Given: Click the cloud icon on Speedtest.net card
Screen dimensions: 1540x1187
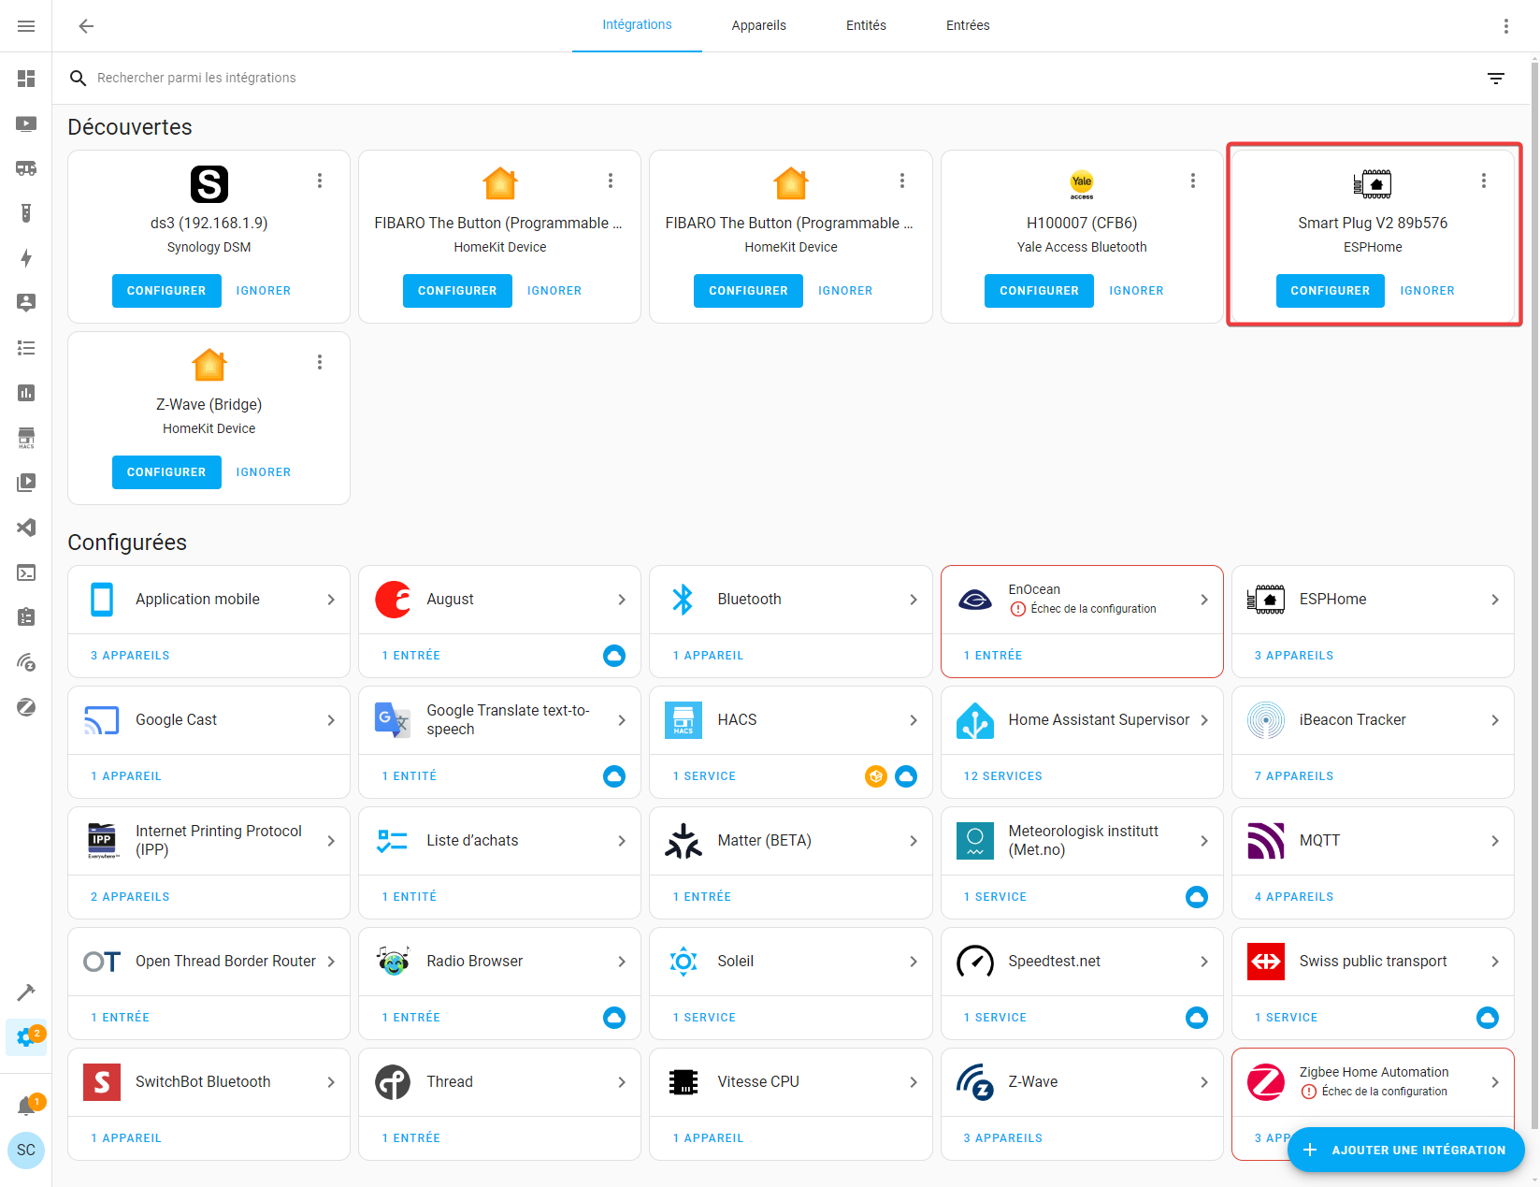Looking at the screenshot, I should (x=1197, y=1018).
